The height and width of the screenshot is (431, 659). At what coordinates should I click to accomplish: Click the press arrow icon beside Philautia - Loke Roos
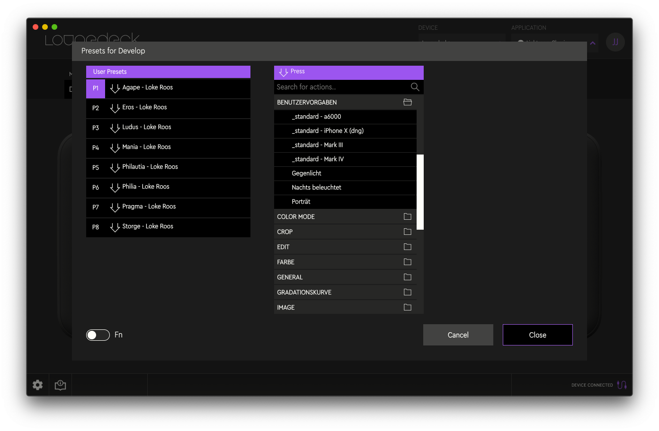pyautogui.click(x=115, y=168)
